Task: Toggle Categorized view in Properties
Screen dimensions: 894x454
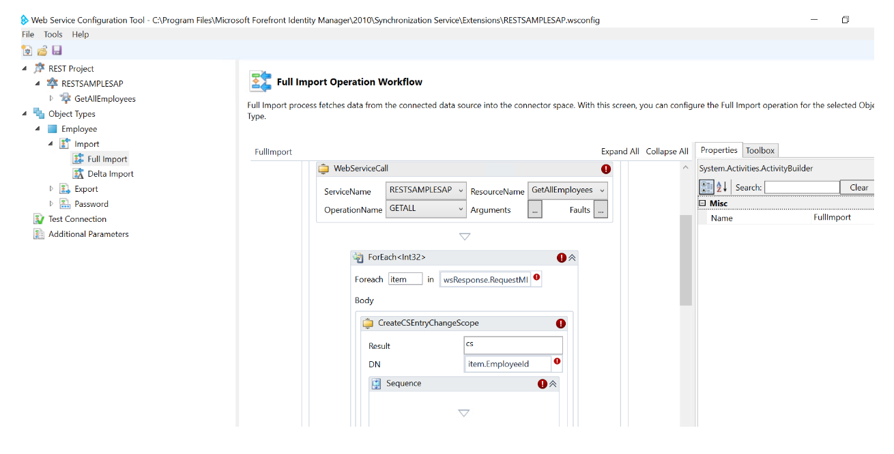Action: click(x=707, y=187)
